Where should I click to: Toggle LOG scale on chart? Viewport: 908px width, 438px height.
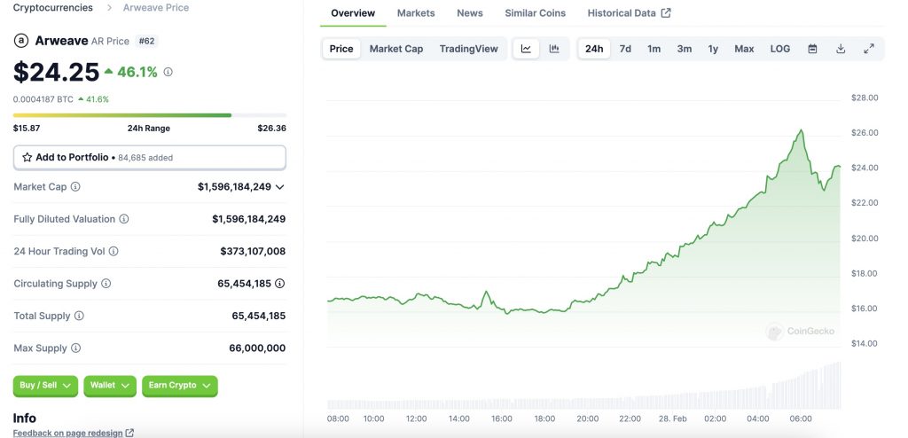780,50
